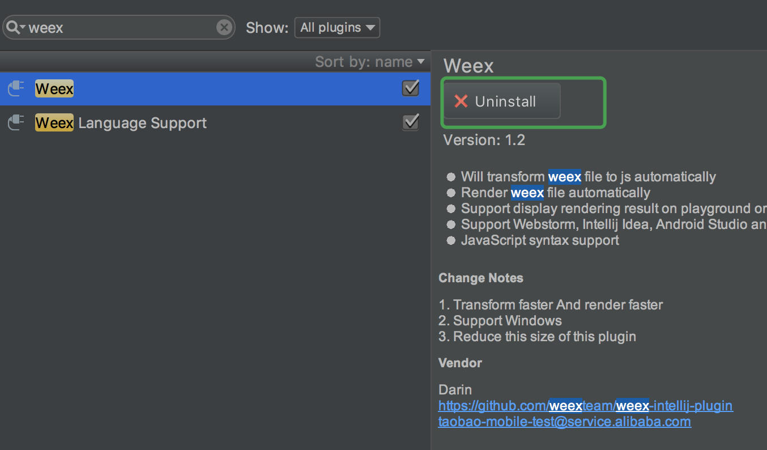
Task: Click the 'JavaScript syntax support' bullet
Action: (540, 240)
